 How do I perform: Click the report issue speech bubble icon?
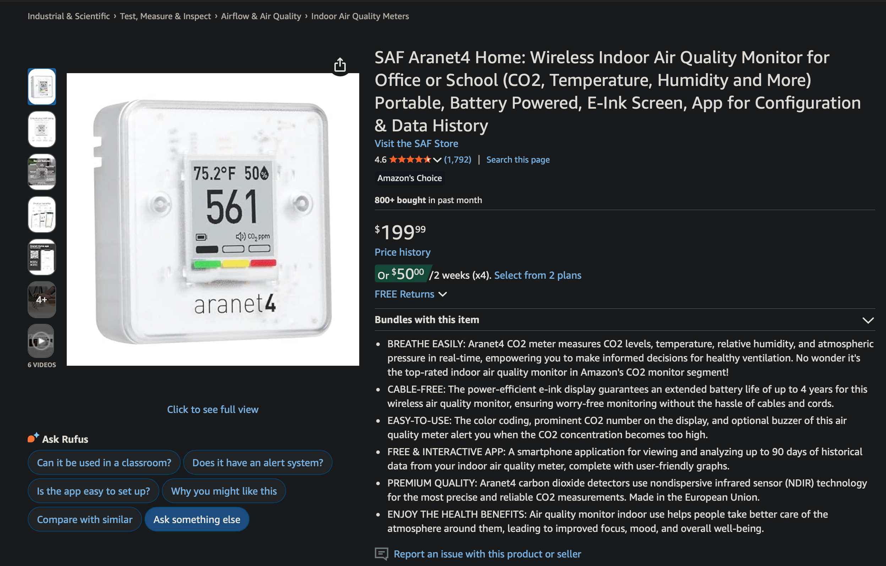[x=381, y=554]
